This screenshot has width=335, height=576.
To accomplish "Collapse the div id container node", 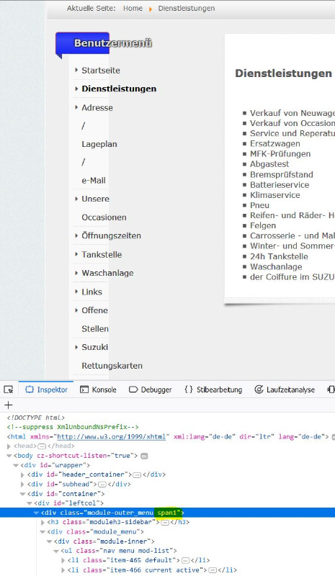I will pyautogui.click(x=23, y=494).
